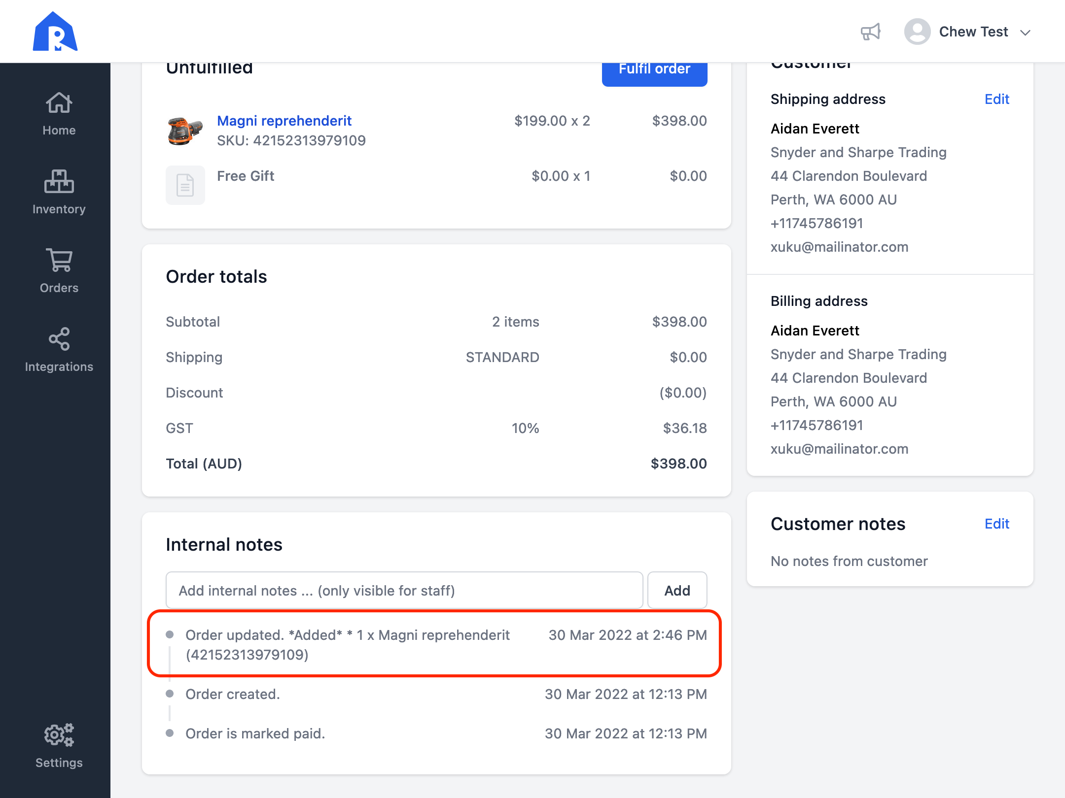Viewport: 1065px width, 798px height.
Task: Open Integrations share icon
Action: pyautogui.click(x=59, y=339)
